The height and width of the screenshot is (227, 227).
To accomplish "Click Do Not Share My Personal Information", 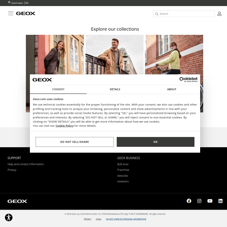I will point(126,219).
